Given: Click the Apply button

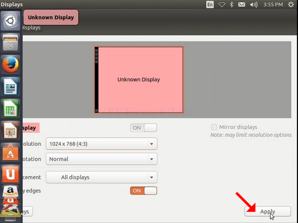Looking at the screenshot, I should (x=268, y=211).
